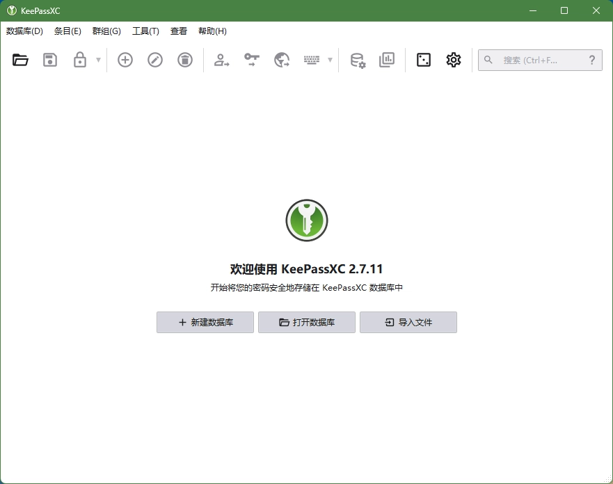Viewport: 613px width, 484px height.
Task: Lock all databases via the padlock icon
Action: pyautogui.click(x=79, y=60)
